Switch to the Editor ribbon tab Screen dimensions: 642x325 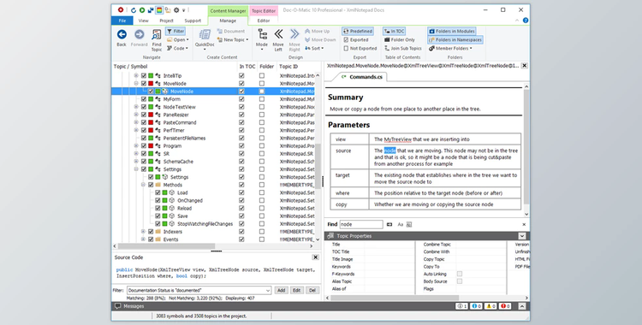[x=264, y=21]
